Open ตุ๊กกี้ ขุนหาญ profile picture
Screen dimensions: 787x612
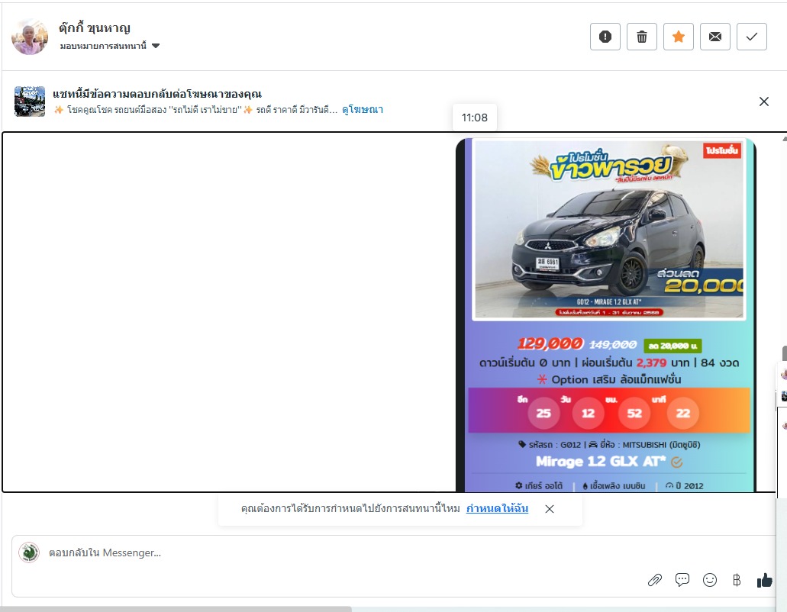[x=30, y=37]
